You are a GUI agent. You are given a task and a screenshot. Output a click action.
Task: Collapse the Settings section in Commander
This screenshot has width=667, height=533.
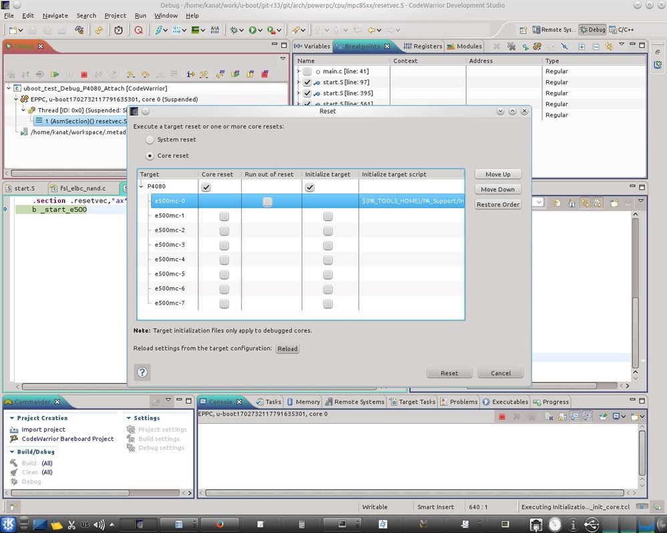click(x=128, y=418)
